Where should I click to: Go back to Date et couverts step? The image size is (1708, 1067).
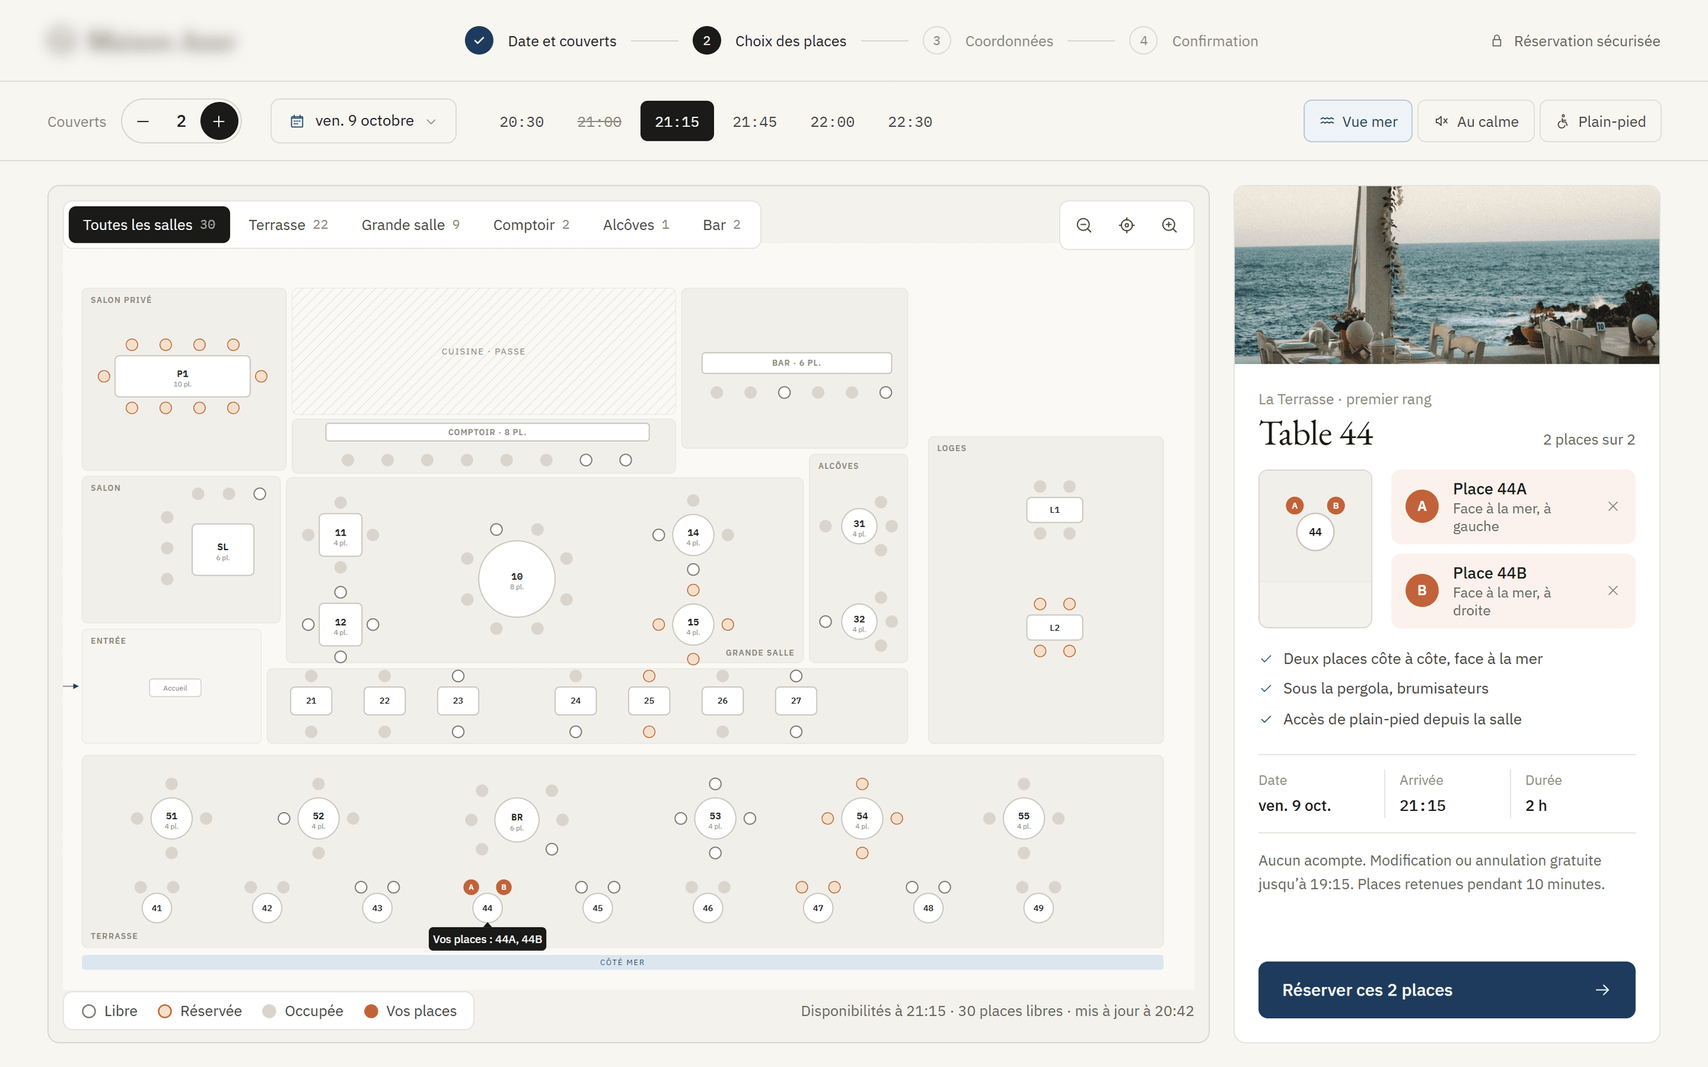click(540, 41)
